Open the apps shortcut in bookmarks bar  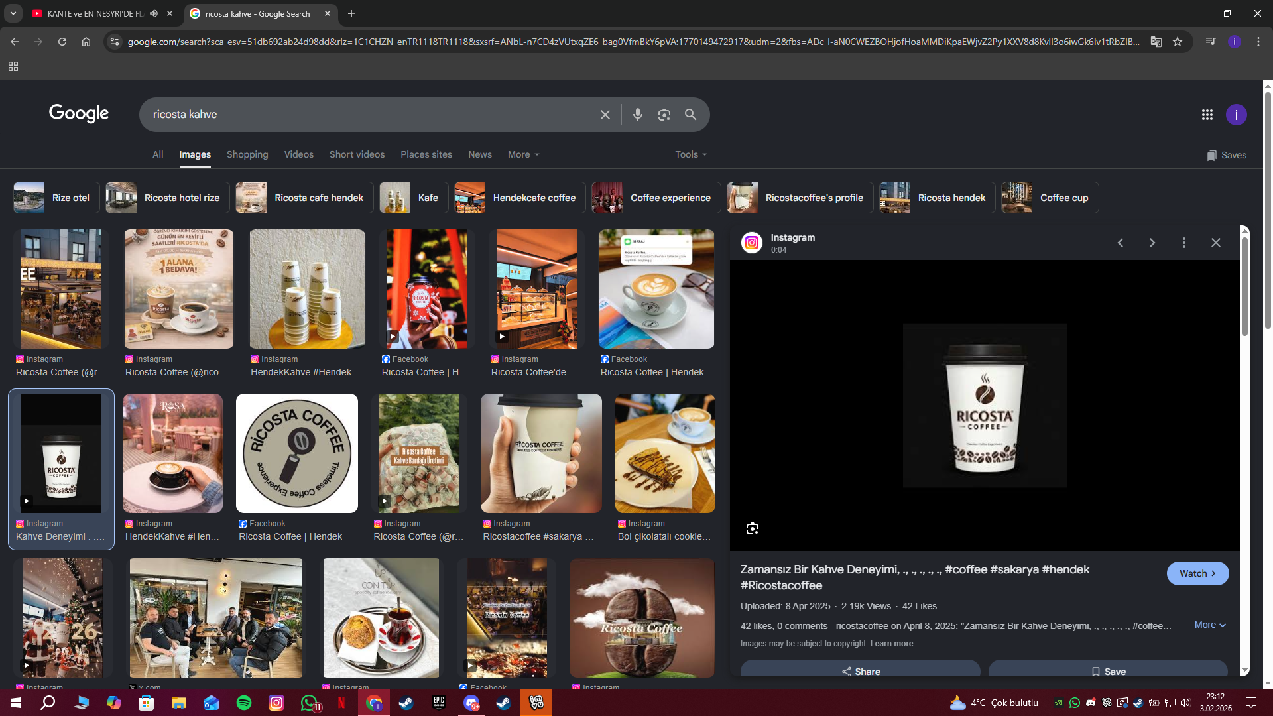click(13, 66)
